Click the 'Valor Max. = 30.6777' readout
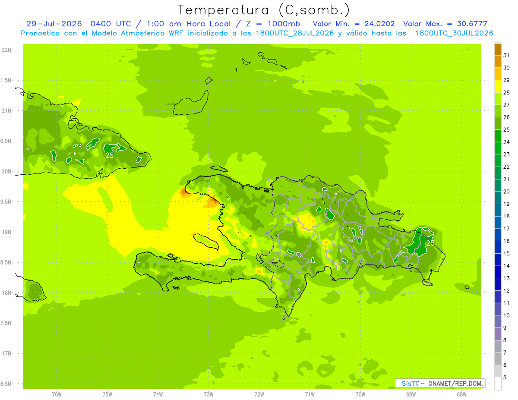 click(x=446, y=24)
